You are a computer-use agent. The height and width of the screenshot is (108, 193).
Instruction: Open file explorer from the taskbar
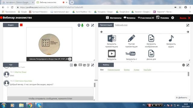tap(21, 105)
